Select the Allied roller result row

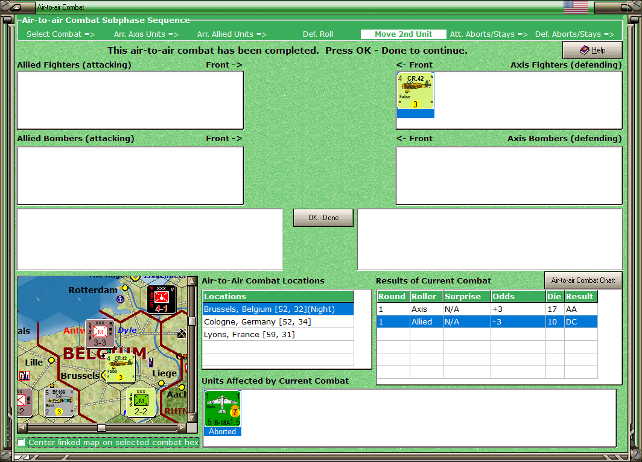(487, 321)
